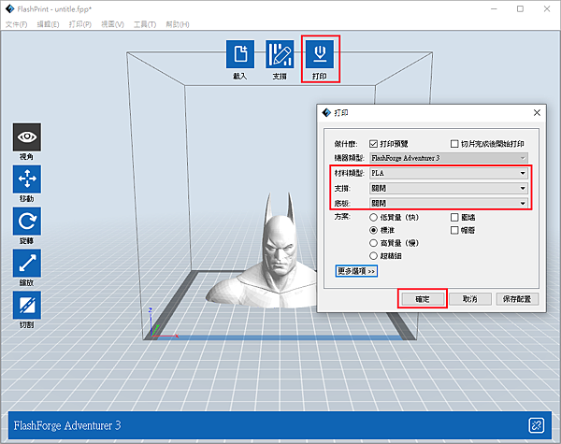Click the Load (載入) file icon
This screenshot has height=444, width=561.
click(x=240, y=54)
